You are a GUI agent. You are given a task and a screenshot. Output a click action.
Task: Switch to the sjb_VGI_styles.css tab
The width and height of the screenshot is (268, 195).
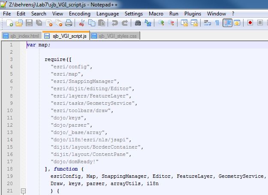[115, 36]
